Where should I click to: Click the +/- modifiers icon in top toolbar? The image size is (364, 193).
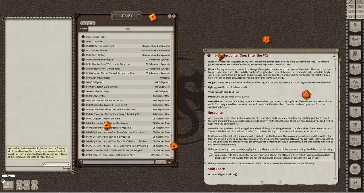point(351,16)
